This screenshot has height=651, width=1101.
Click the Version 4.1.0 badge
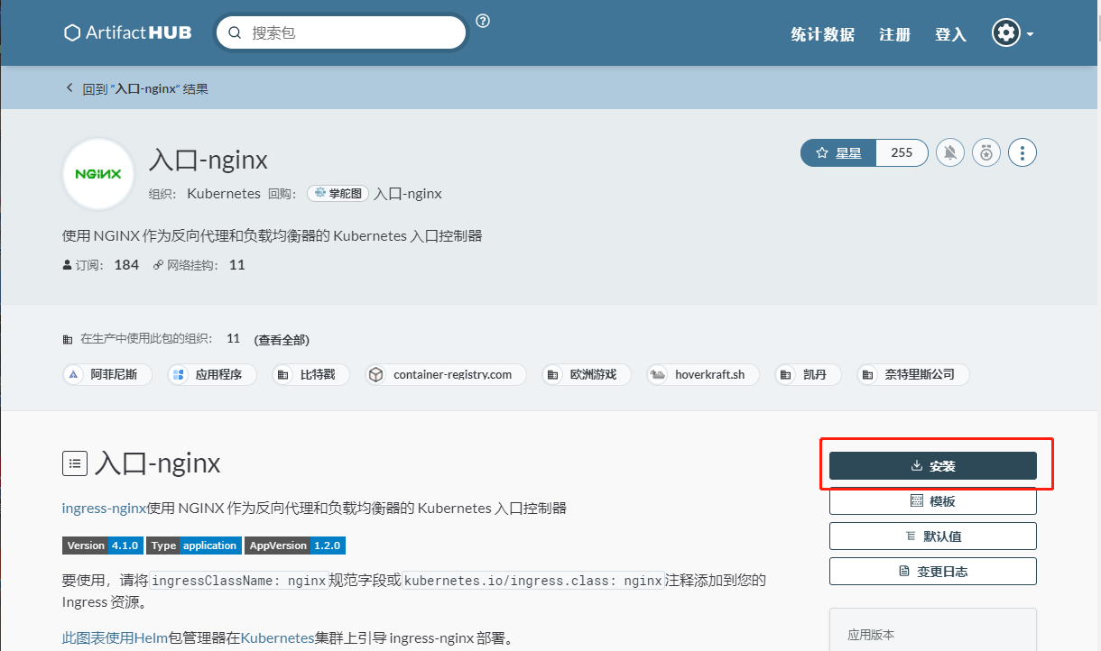point(102,546)
